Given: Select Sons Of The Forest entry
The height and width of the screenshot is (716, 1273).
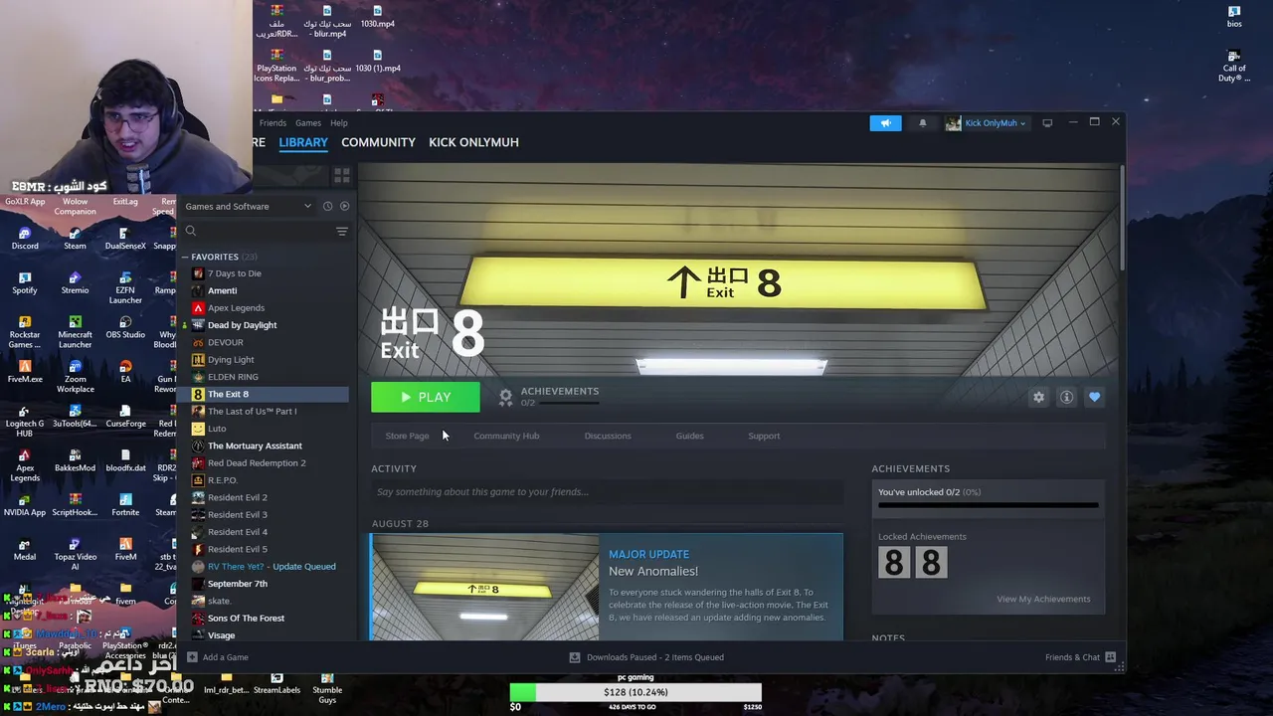Looking at the screenshot, I should 246,619.
